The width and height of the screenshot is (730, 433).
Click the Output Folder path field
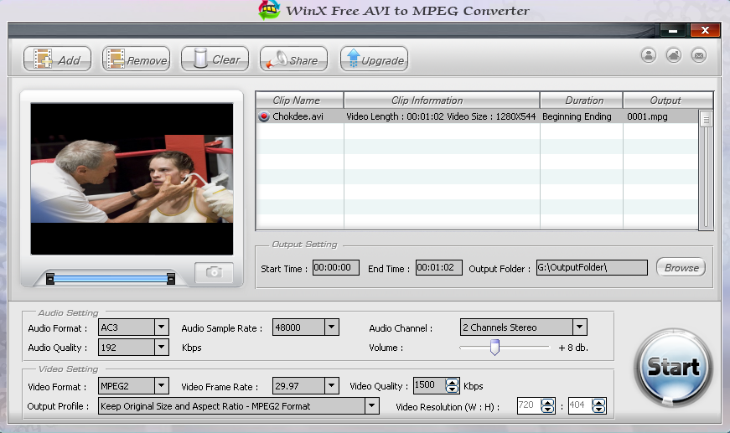coord(592,267)
